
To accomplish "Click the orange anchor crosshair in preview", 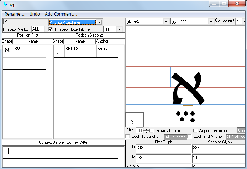I will [188, 106].
